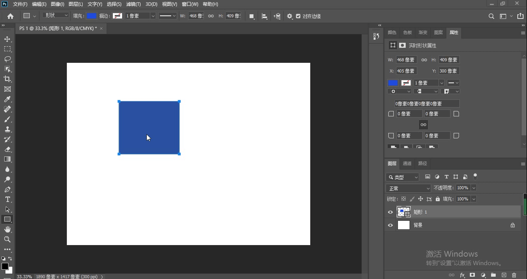Open layer filter 类型 dropdown
Viewport: 527px width, 279px height.
403,177
